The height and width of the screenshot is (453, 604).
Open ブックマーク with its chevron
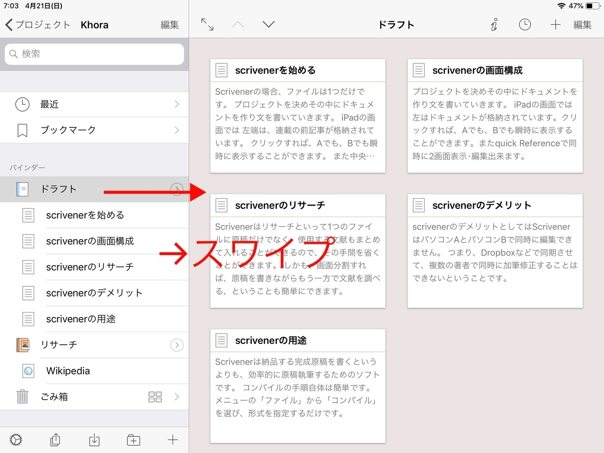pos(177,130)
